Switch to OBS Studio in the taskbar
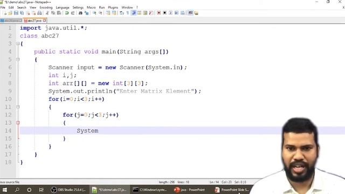Screen dimensions: 345x194 [68, 190]
